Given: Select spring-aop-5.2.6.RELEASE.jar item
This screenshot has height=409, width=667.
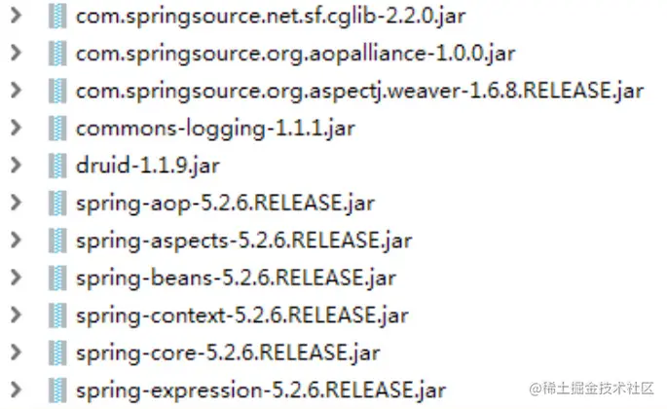Looking at the screenshot, I should [226, 204].
